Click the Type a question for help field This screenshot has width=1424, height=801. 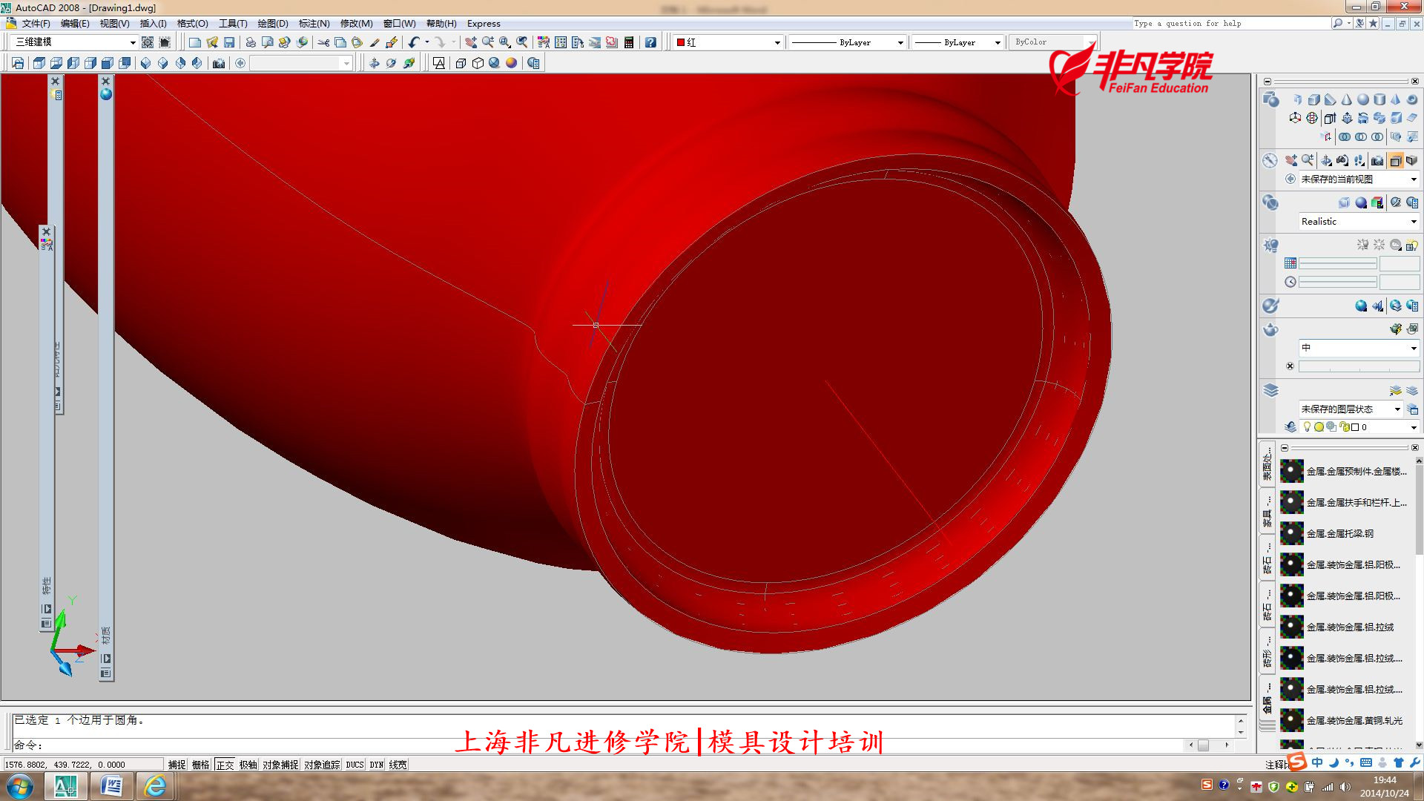pos(1231,24)
